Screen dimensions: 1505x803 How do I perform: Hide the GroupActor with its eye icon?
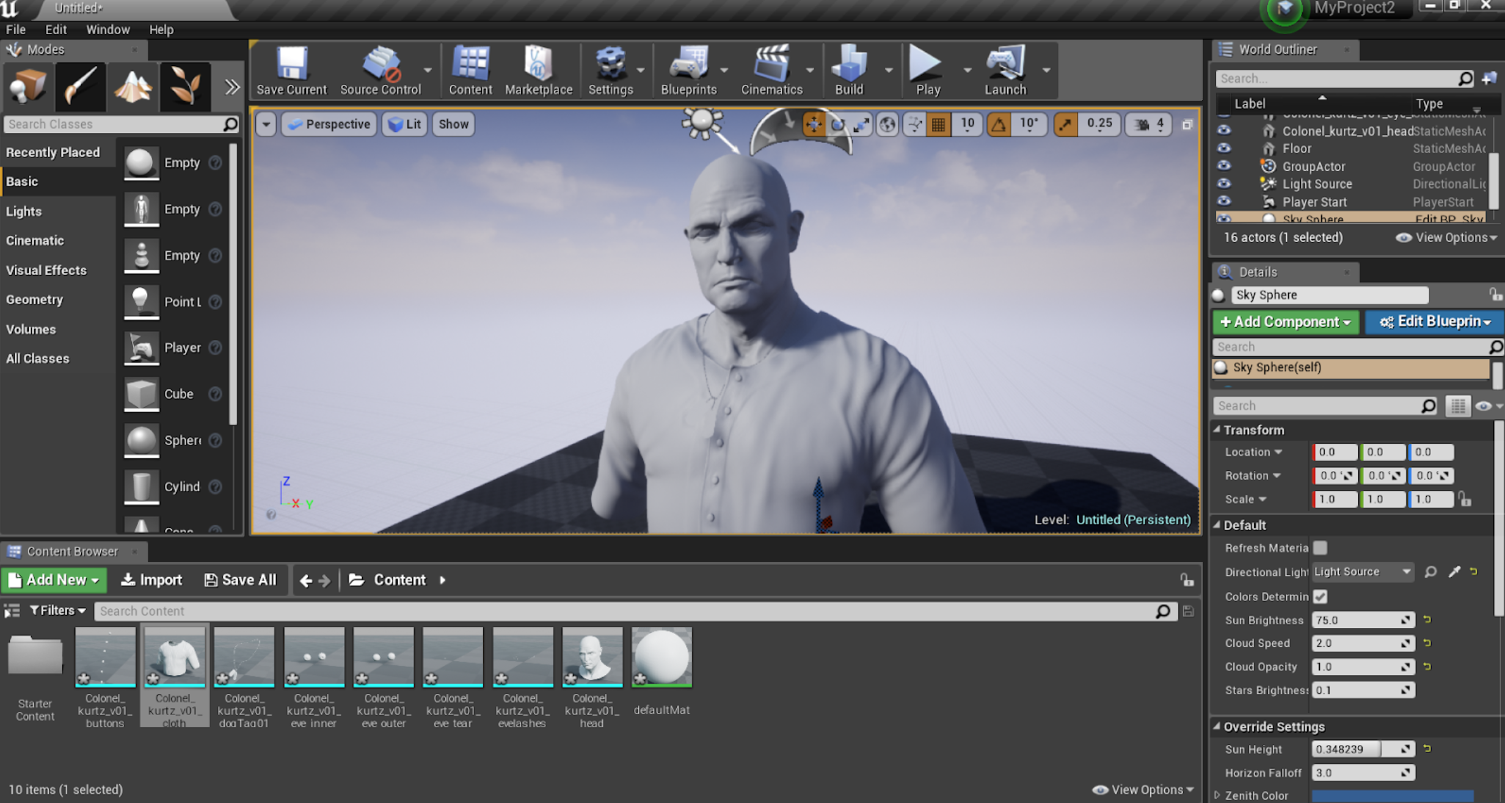[1223, 166]
